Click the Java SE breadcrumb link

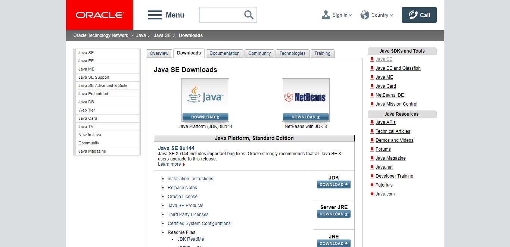pos(162,35)
